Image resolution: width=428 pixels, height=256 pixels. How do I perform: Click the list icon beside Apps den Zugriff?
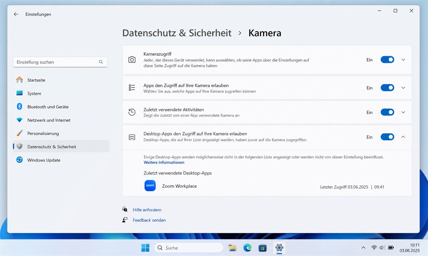tap(132, 87)
